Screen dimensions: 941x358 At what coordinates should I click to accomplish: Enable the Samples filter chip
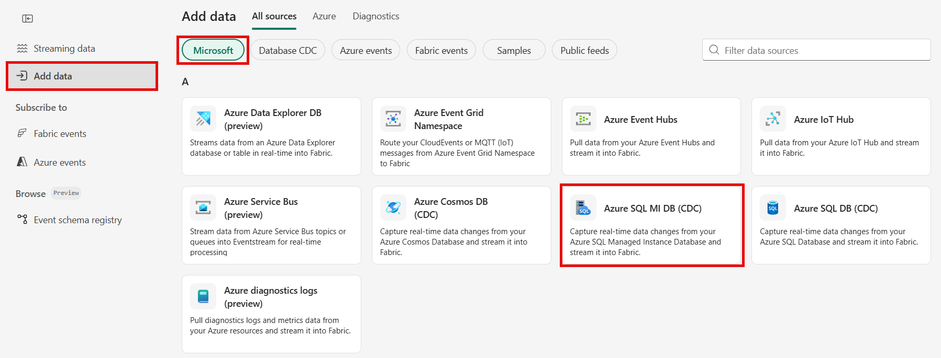(x=514, y=50)
